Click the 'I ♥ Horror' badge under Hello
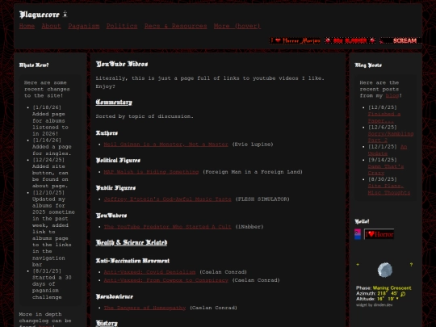This screenshot has height=327, width=436. click(x=379, y=234)
